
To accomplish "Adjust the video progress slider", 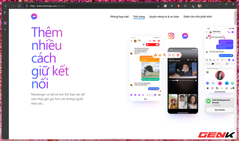I will [x=183, y=81].
